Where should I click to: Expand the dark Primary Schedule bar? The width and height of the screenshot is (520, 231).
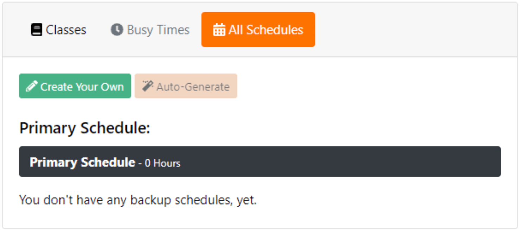click(x=260, y=162)
